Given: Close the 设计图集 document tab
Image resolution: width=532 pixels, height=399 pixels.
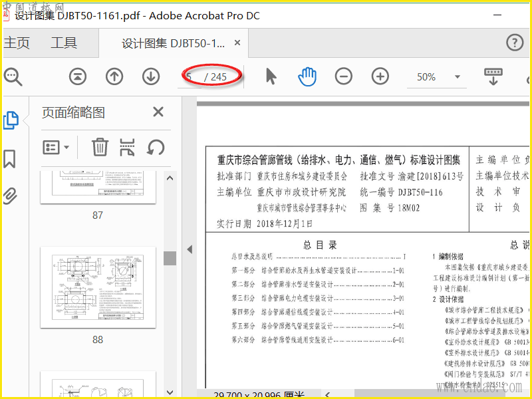Looking at the screenshot, I should [x=237, y=43].
